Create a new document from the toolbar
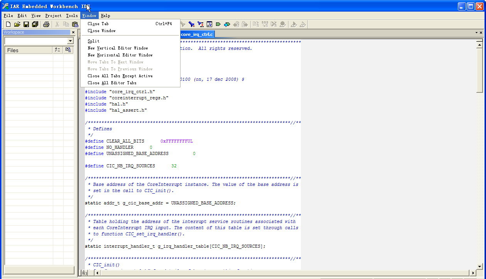The image size is (486, 279). click(x=8, y=24)
